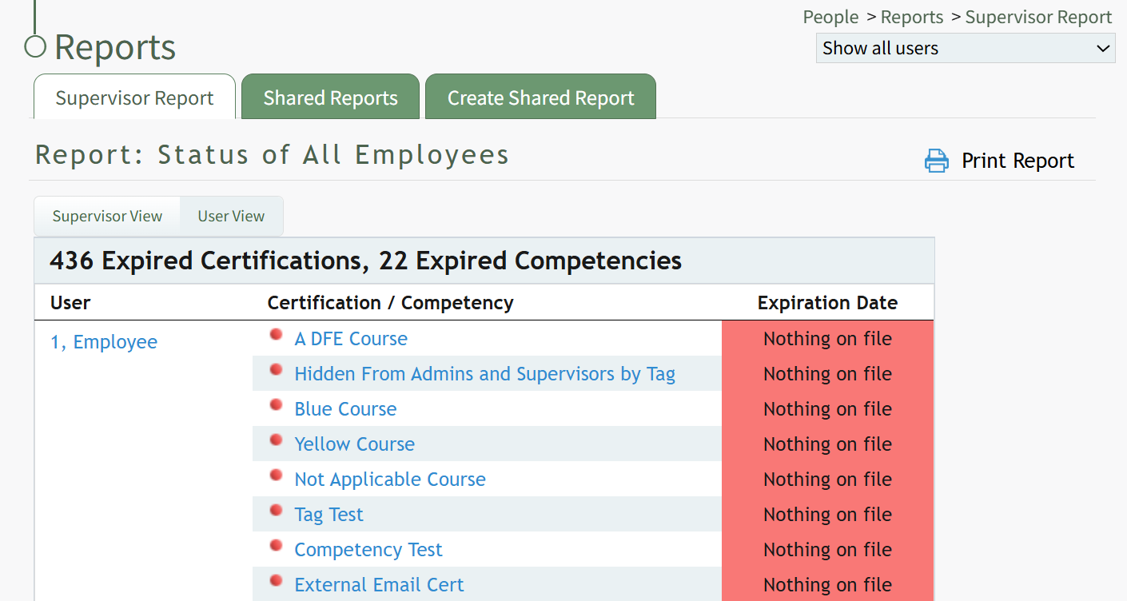Switch to the Shared Reports tab
This screenshot has width=1127, height=601.
coord(330,98)
